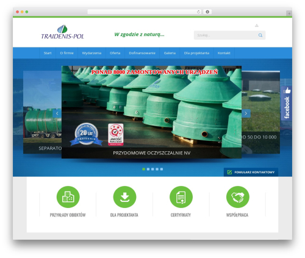Click the browser address bar
The image size is (305, 258).
(145, 12)
